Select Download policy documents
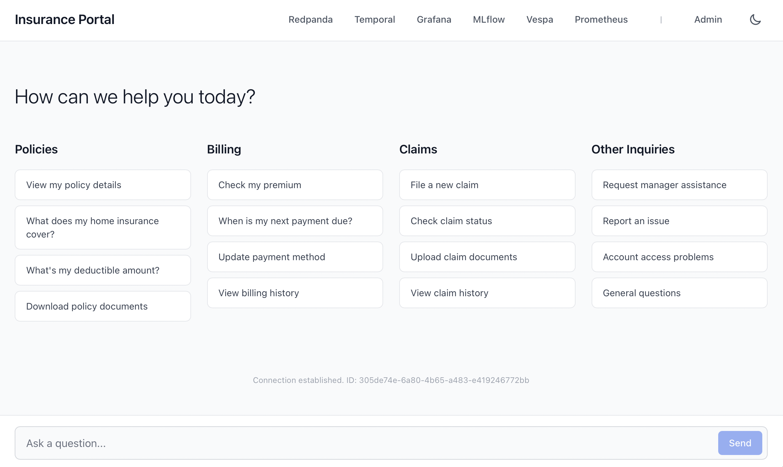Viewport: 783px width, 467px height. (103, 306)
